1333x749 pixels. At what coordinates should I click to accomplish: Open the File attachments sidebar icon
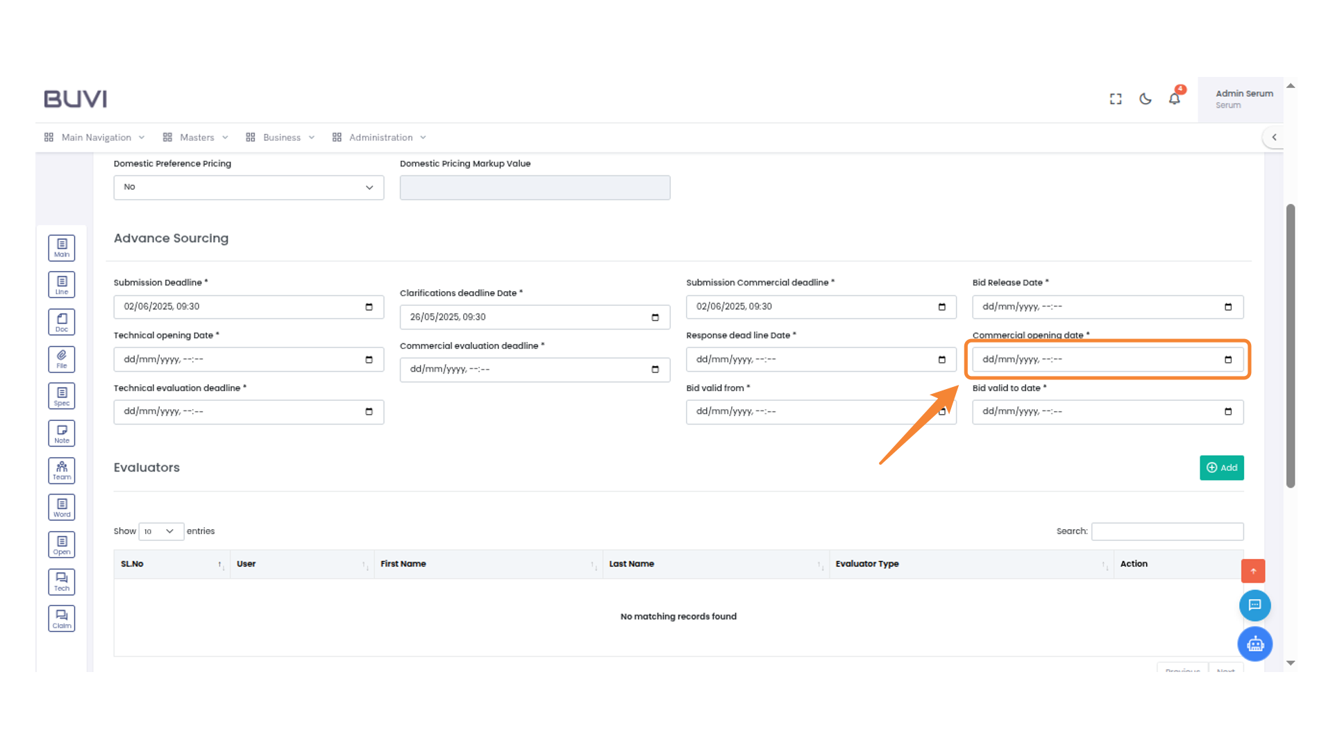coord(62,359)
